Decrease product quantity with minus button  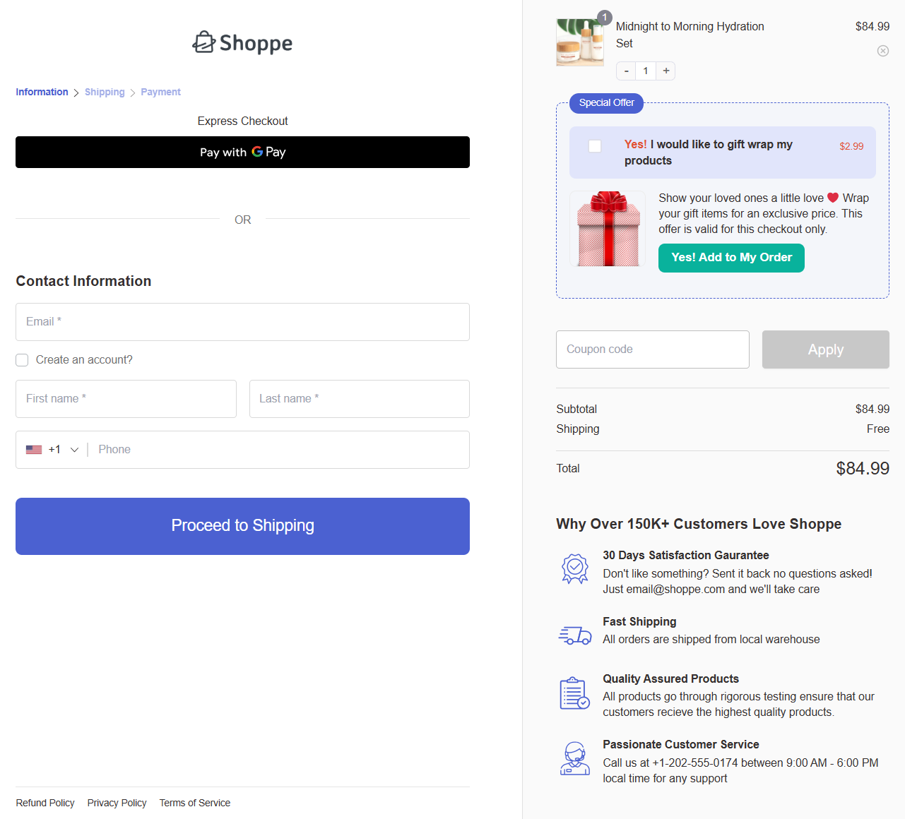pos(626,71)
